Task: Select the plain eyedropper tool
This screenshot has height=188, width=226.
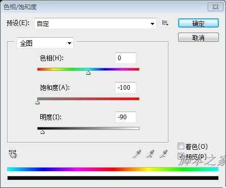Action: point(137,154)
